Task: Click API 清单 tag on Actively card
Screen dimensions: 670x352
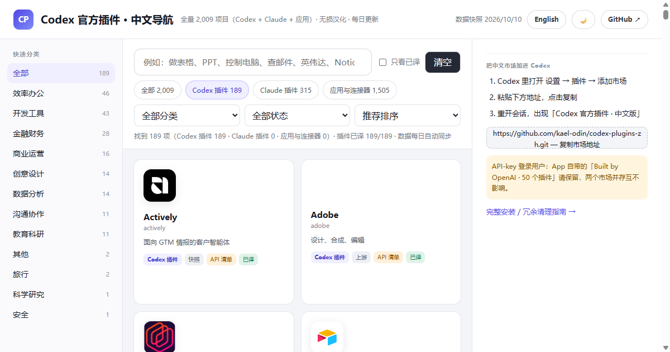Action: click(x=221, y=259)
